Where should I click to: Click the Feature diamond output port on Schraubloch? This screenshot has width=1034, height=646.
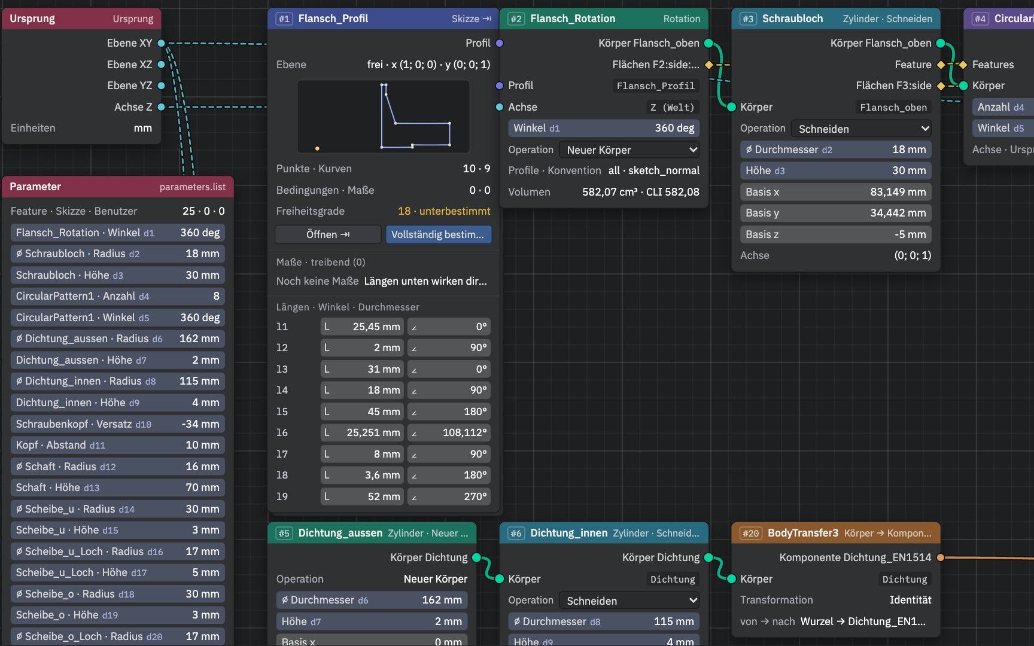click(x=941, y=65)
